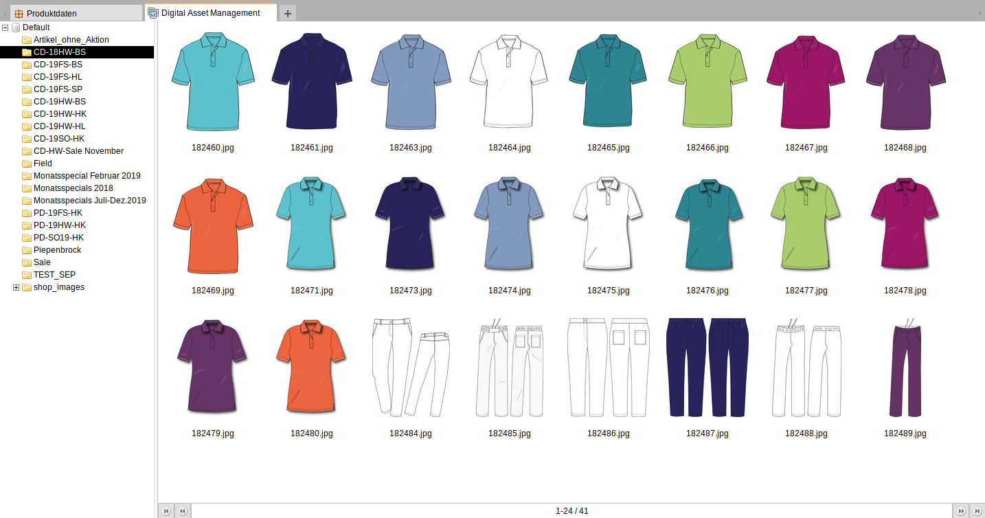The width and height of the screenshot is (985, 518).
Task: Go to the next page of assets
Action: point(960,510)
